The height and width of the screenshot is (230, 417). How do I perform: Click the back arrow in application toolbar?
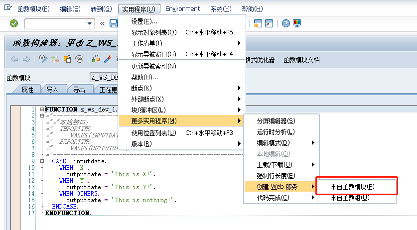14,59
